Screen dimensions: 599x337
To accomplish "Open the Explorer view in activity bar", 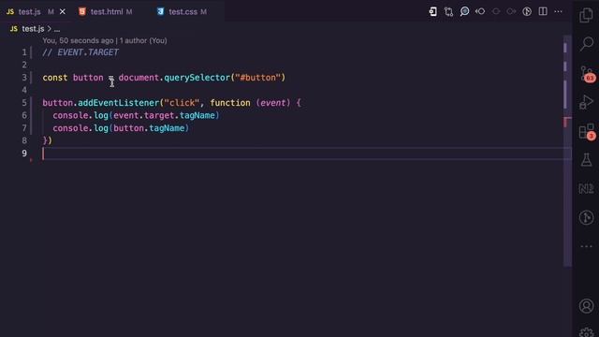I will click(x=586, y=15).
